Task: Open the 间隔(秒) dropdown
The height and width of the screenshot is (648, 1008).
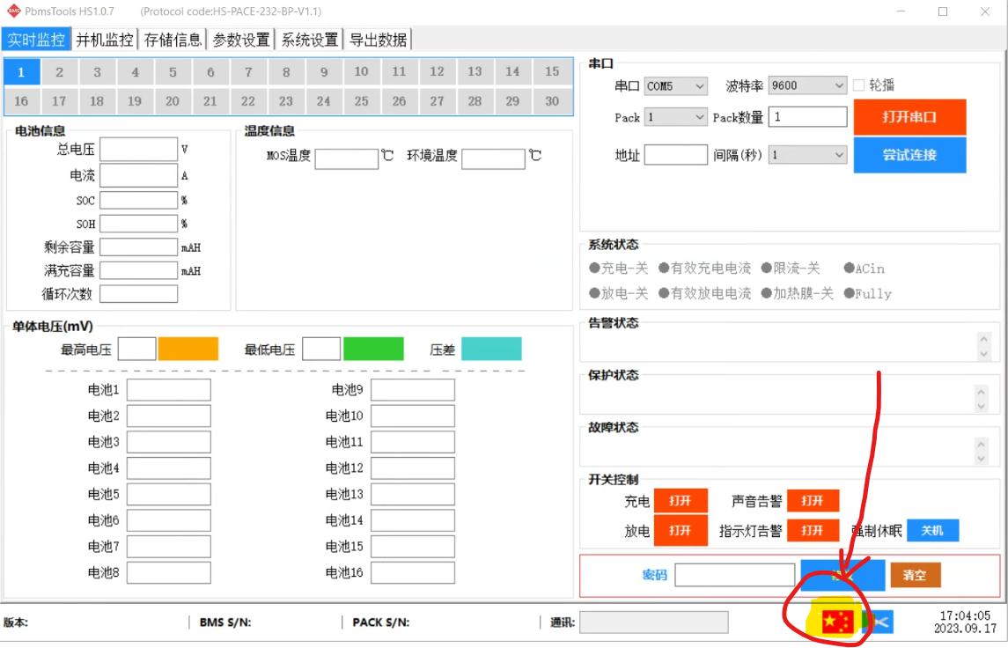Action: pos(807,155)
